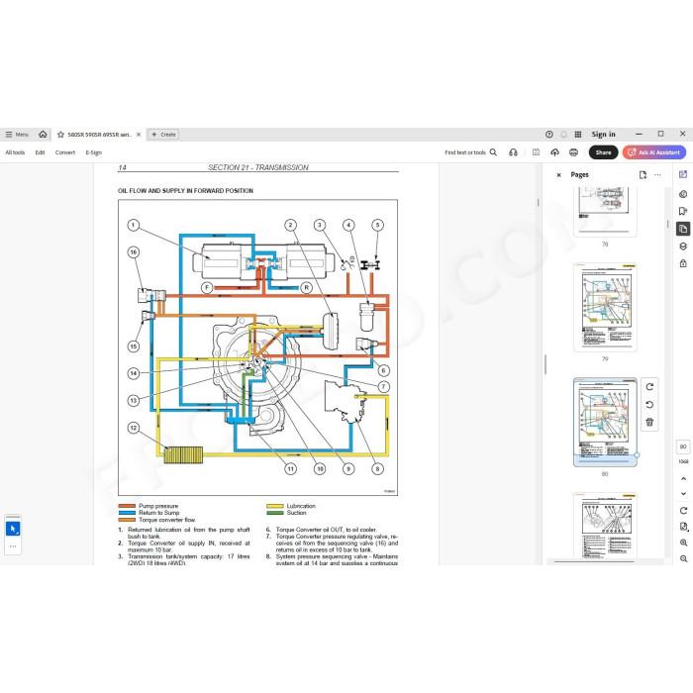Screen dimensions: 693x693
Task: Open the All tools menu
Action: pos(15,152)
